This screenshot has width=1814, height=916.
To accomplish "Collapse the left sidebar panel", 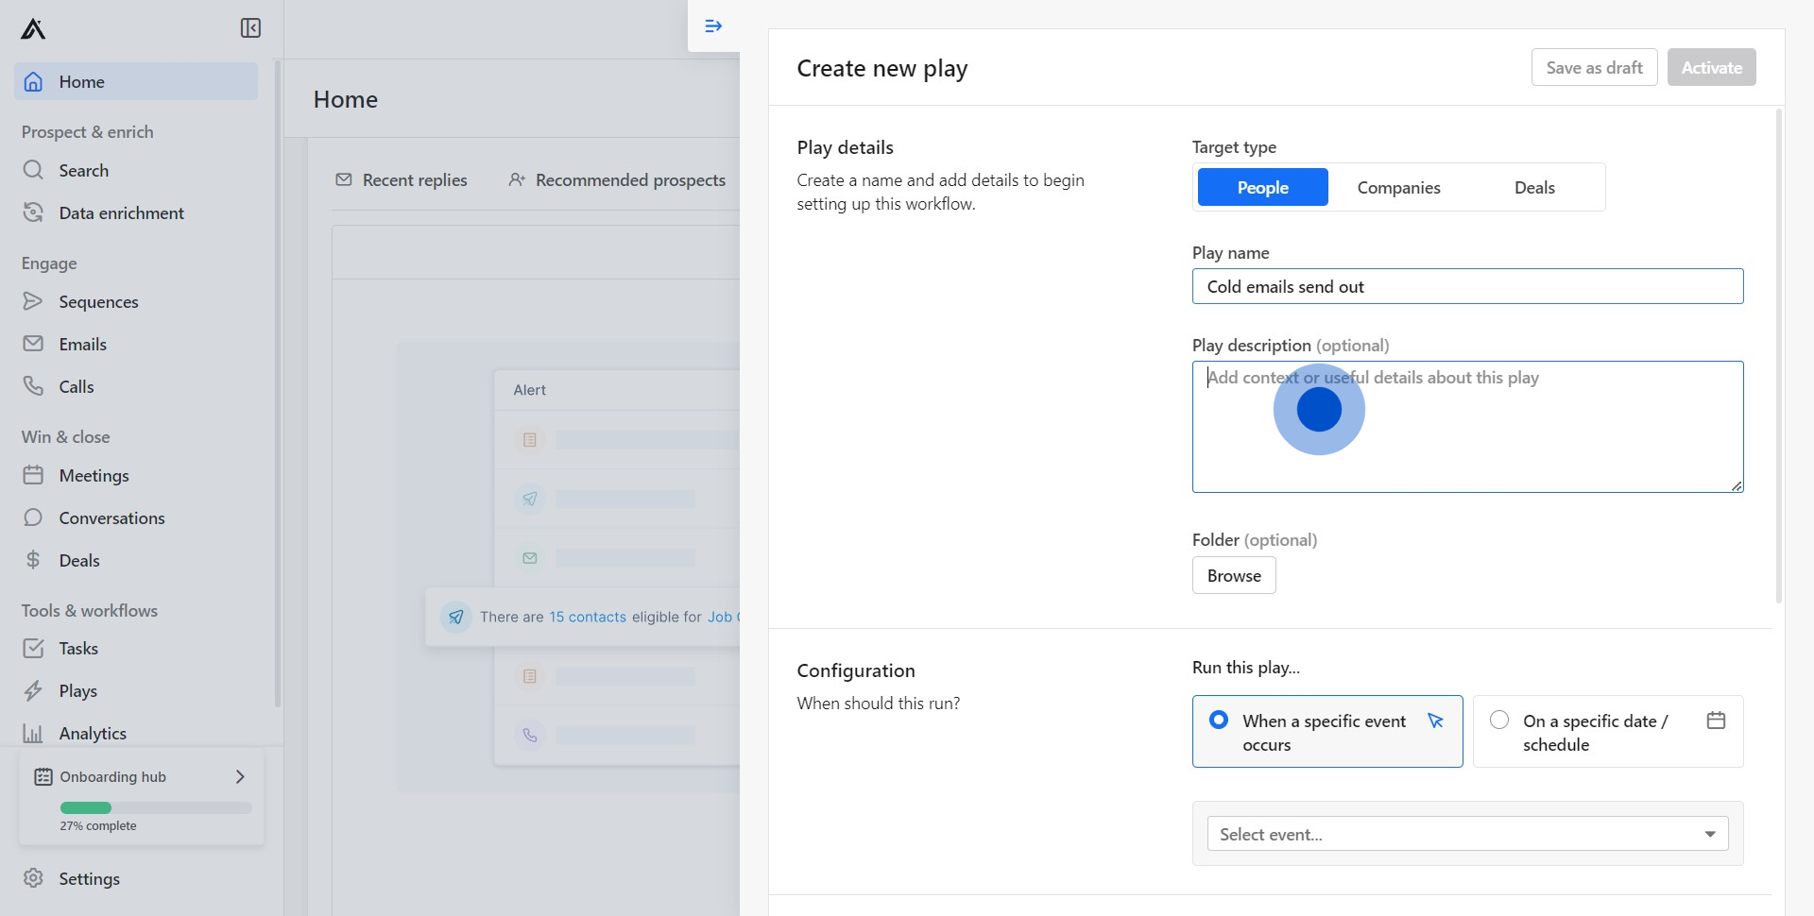I will [x=250, y=28].
